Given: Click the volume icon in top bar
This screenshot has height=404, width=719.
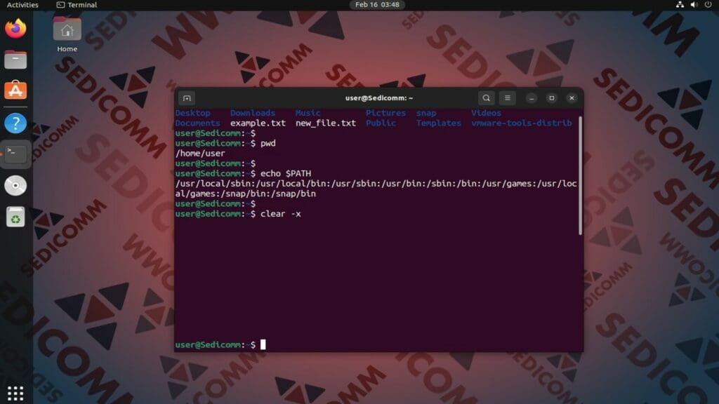Looking at the screenshot, I should coord(694,5).
